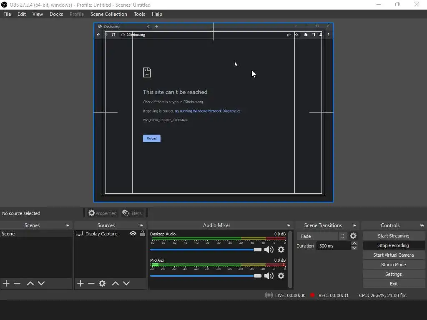427x320 pixels.
Task: Click the 'LIVE: 00:00:00' status text
Action: (x=290, y=295)
